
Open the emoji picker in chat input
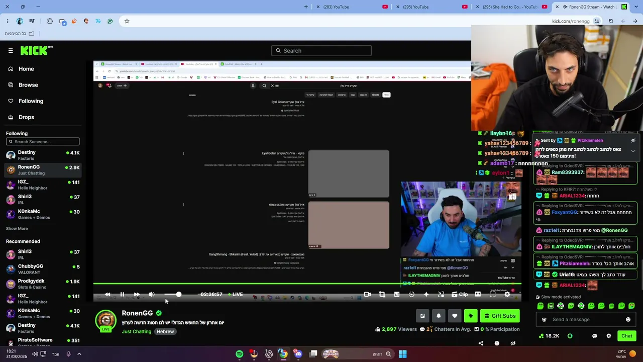(628, 319)
